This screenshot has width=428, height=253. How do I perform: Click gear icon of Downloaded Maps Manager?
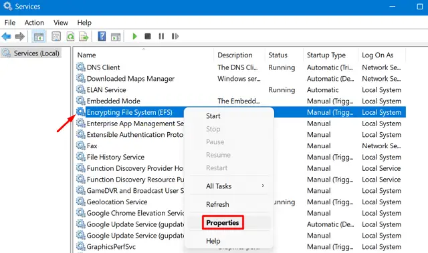[81, 78]
